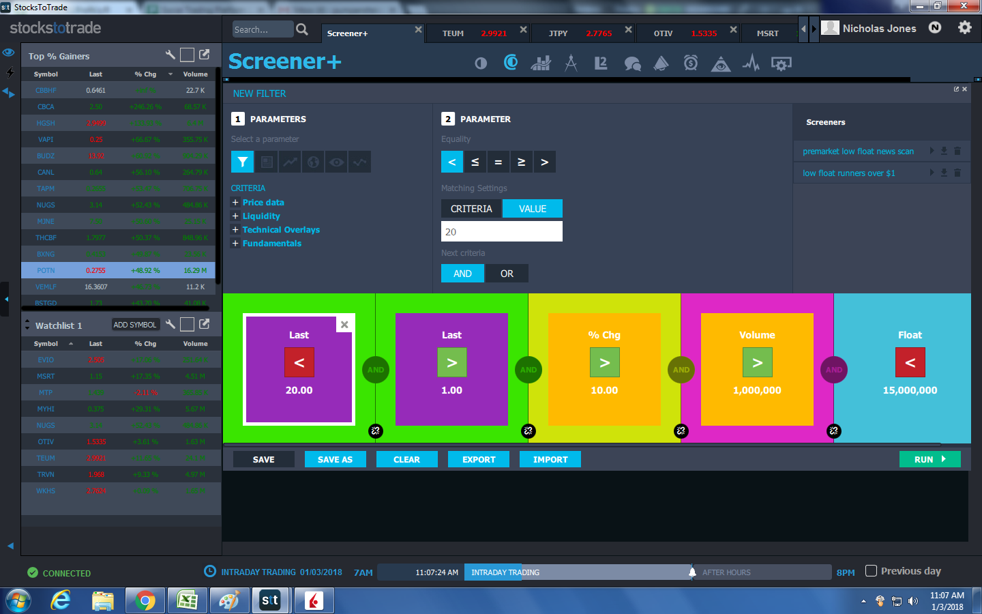Image resolution: width=982 pixels, height=614 pixels.
Task: Expand the Technical Overlays criteria group
Action: [235, 230]
